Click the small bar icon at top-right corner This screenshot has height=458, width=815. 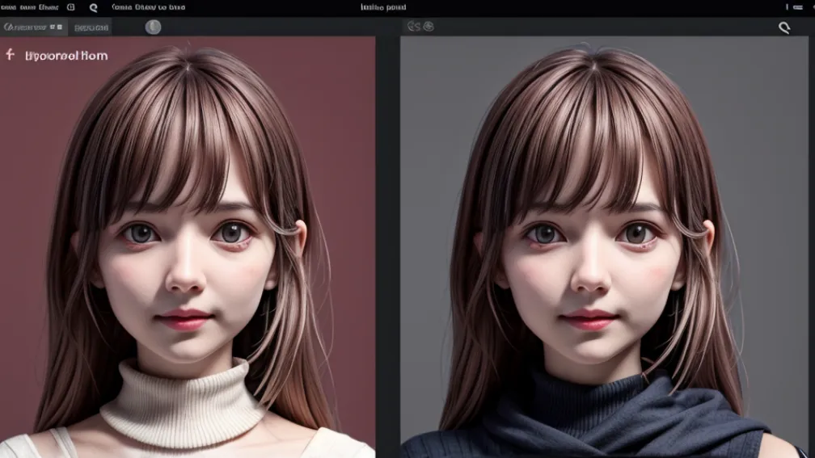click(x=787, y=7)
